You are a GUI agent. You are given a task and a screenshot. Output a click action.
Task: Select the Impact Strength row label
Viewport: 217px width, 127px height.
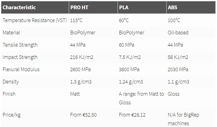coord(20,57)
